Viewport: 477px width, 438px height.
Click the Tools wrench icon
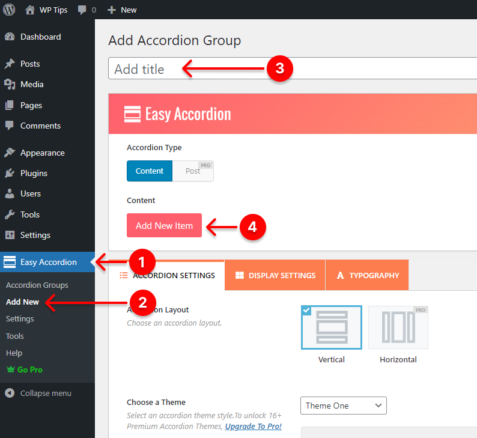[x=10, y=214]
